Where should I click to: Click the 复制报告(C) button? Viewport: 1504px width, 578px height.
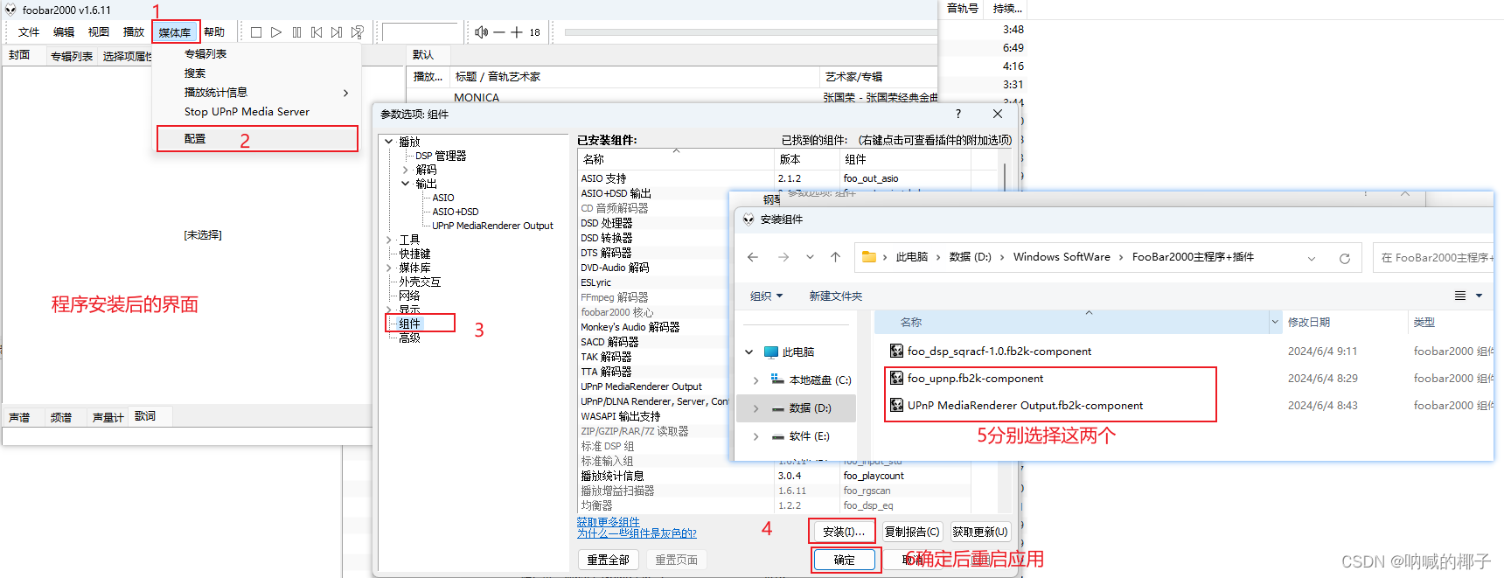click(x=912, y=532)
